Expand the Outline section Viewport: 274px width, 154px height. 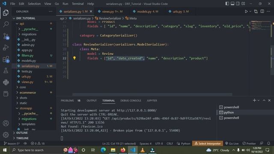click(x=34, y=133)
